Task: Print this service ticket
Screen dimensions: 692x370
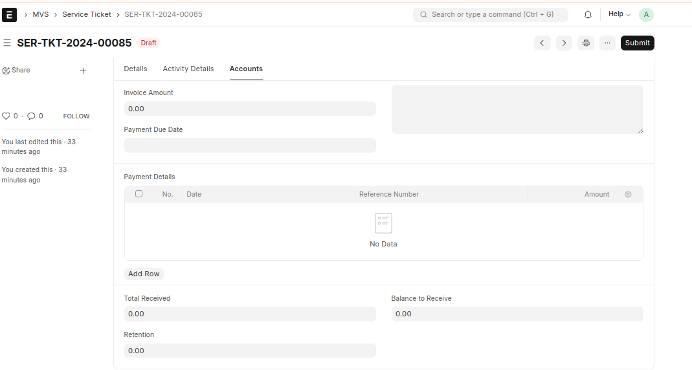Action: pos(586,43)
